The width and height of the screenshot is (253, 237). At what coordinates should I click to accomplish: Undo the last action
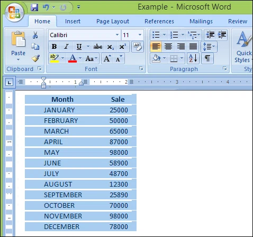tap(46, 7)
